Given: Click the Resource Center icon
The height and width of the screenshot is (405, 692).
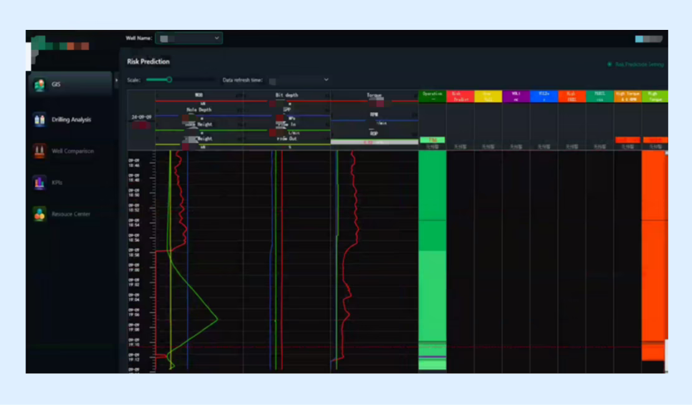Looking at the screenshot, I should (40, 214).
